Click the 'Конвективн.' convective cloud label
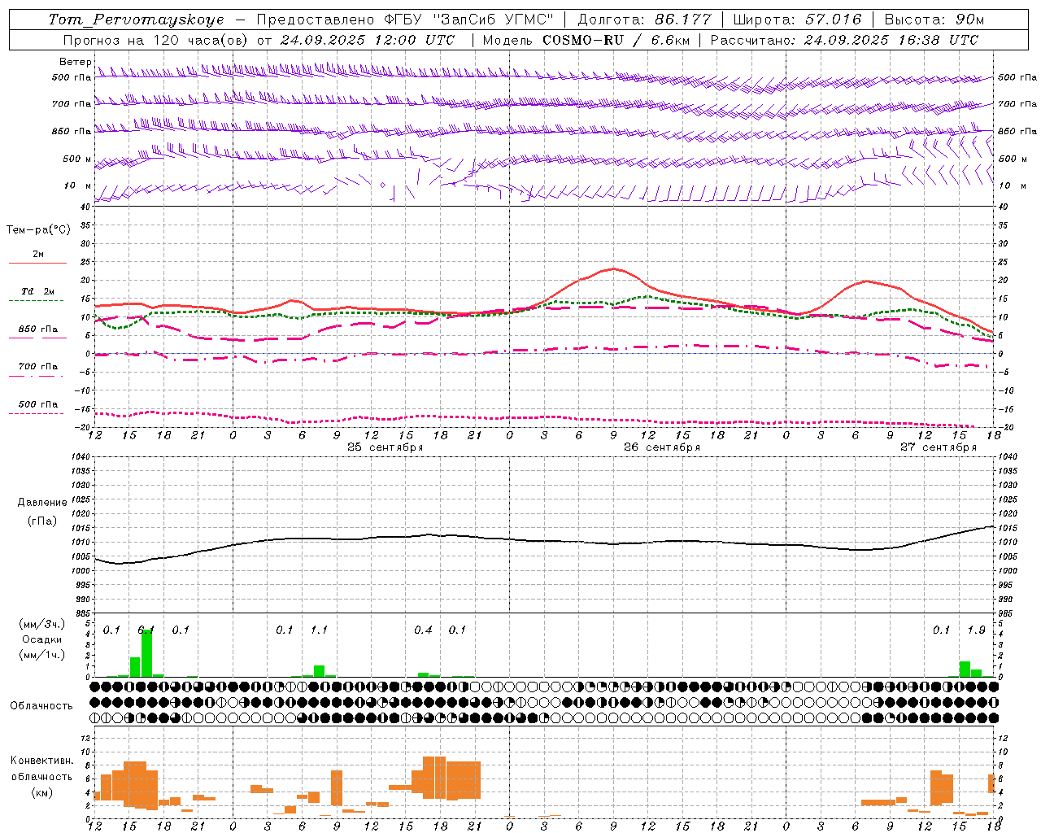Image resolution: width=1041 pixels, height=833 pixels. click(x=41, y=761)
